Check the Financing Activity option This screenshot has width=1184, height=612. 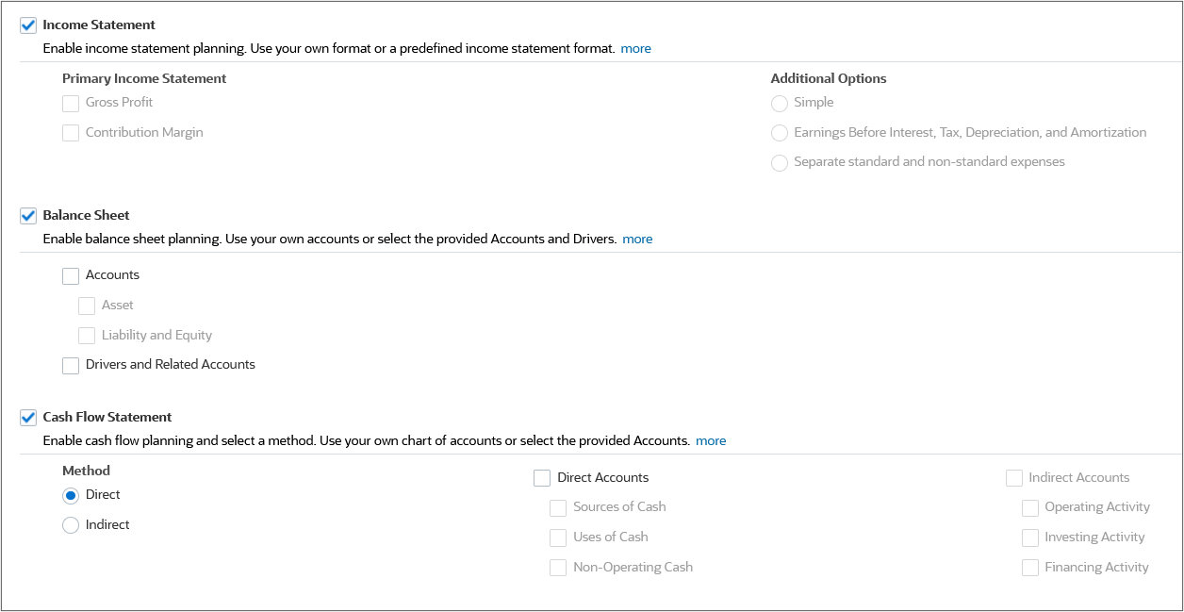pos(1030,567)
